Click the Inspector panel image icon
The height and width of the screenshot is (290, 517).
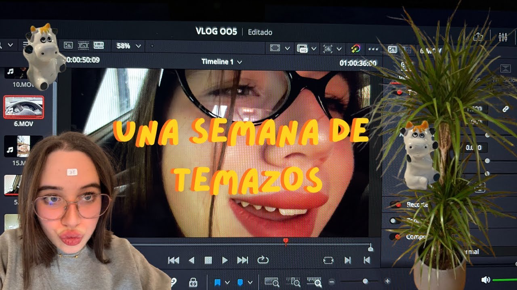tap(393, 50)
